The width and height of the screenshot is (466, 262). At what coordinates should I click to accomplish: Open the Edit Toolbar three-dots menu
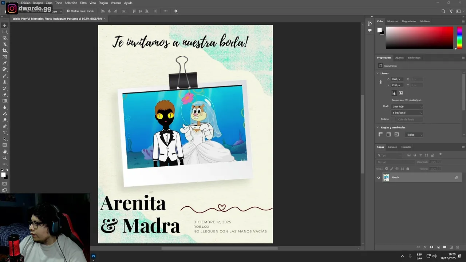(5, 164)
